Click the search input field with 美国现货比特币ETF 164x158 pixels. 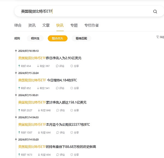(x=82, y=11)
